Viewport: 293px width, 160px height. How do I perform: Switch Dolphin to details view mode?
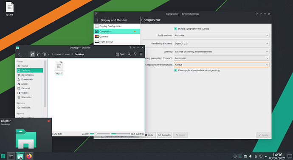click(x=44, y=54)
